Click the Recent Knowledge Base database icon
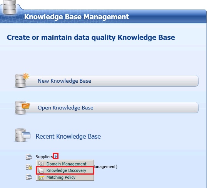Image resolution: width=207 pixels, height=188 pixels. [x=22, y=135]
